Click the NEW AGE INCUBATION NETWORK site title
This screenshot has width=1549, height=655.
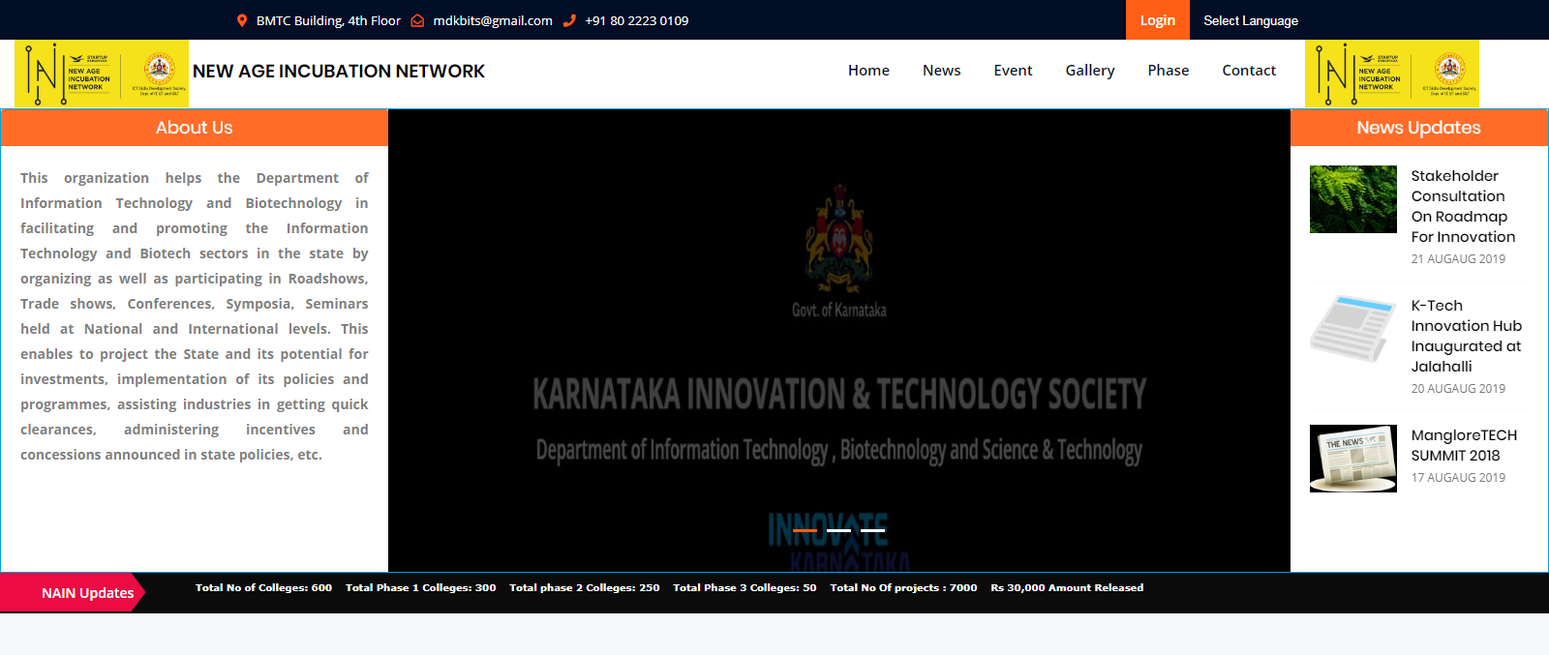tap(339, 71)
